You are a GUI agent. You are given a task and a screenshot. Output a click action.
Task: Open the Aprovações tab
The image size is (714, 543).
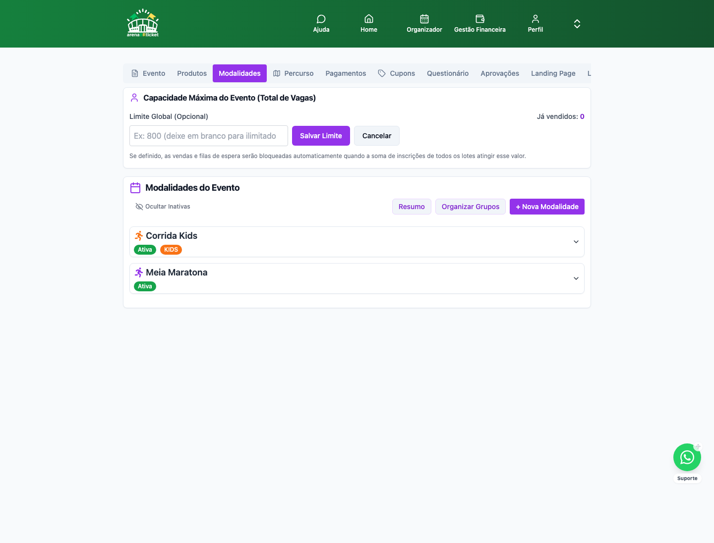(500, 73)
